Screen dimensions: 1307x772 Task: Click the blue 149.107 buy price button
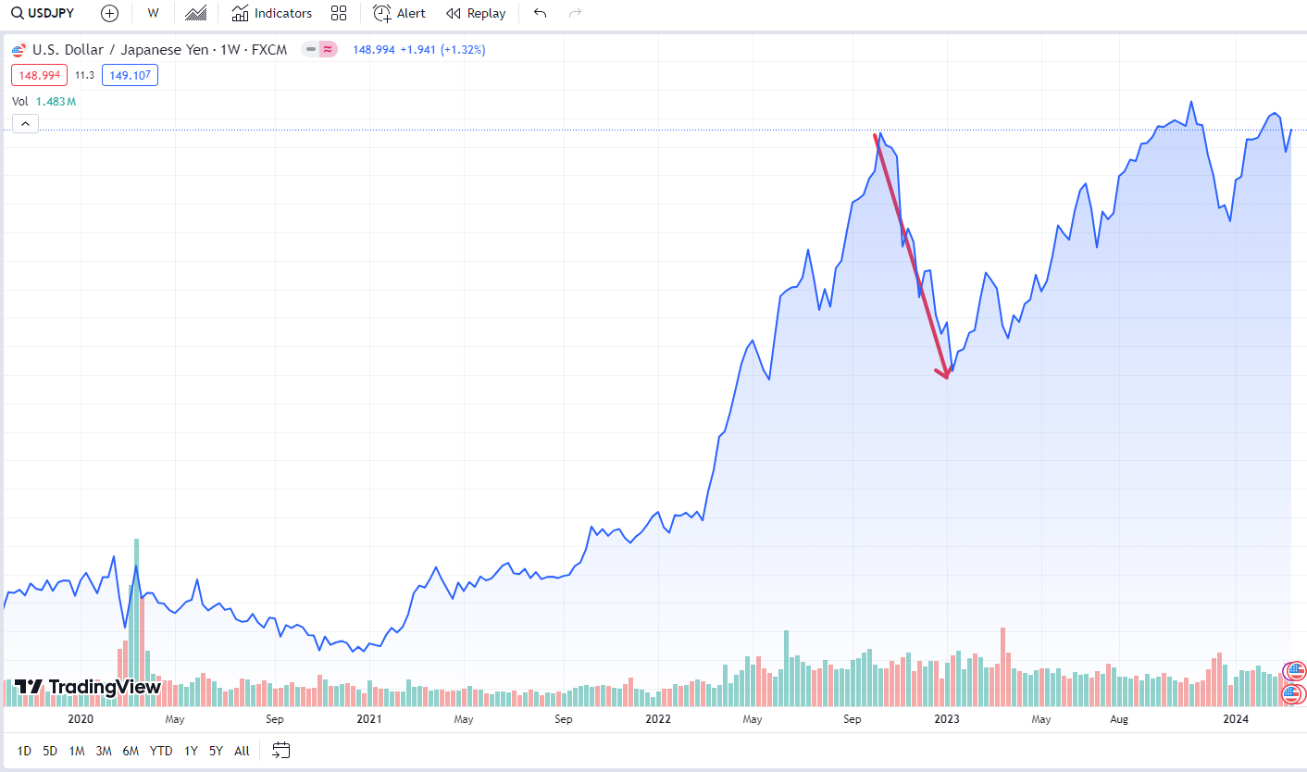click(130, 75)
